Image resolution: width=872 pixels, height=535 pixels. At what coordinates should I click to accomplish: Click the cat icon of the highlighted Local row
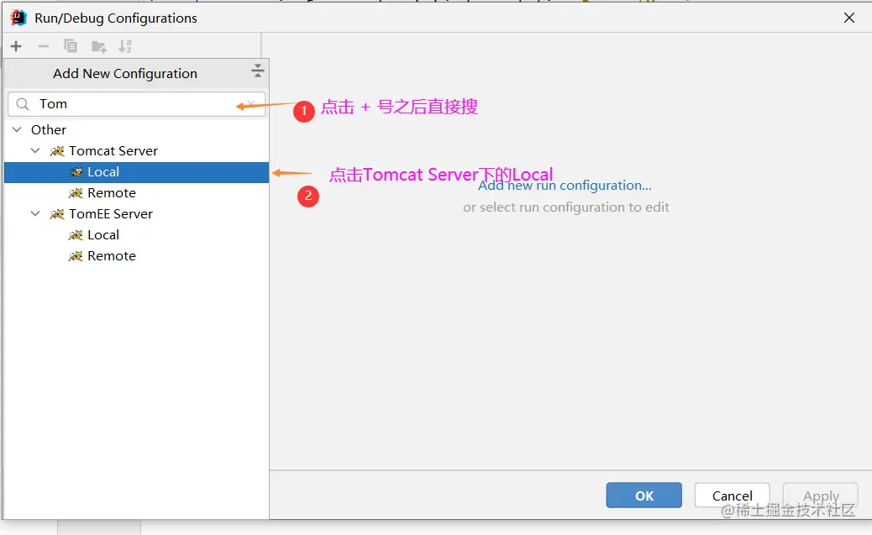76,172
